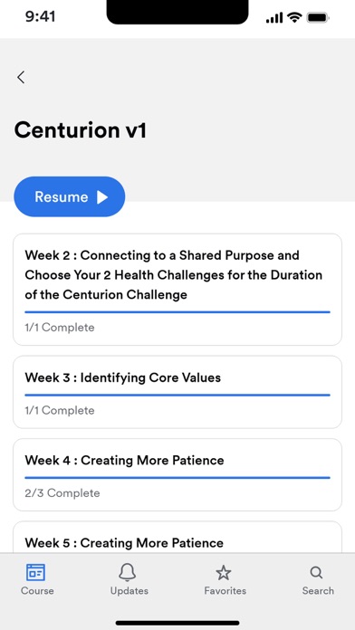The image size is (355, 630).
Task: Click the Wi-Fi status icon
Action: [294, 18]
